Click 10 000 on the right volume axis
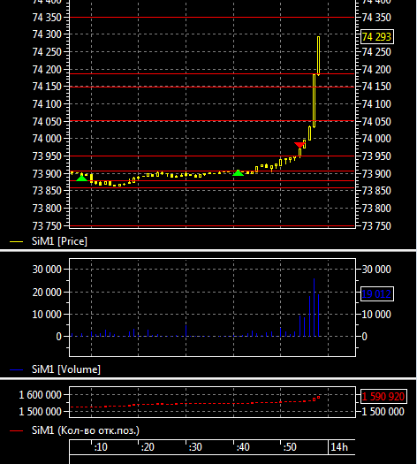 [x=376, y=315]
